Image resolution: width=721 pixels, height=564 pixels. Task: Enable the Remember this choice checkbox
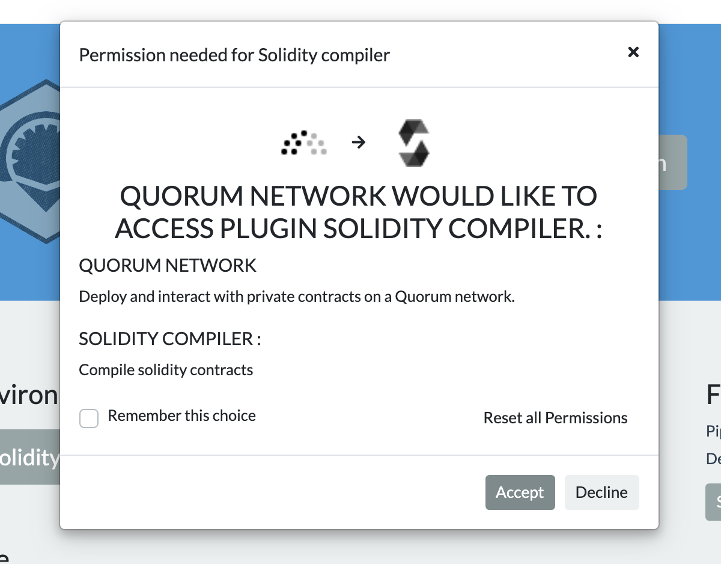tap(89, 418)
